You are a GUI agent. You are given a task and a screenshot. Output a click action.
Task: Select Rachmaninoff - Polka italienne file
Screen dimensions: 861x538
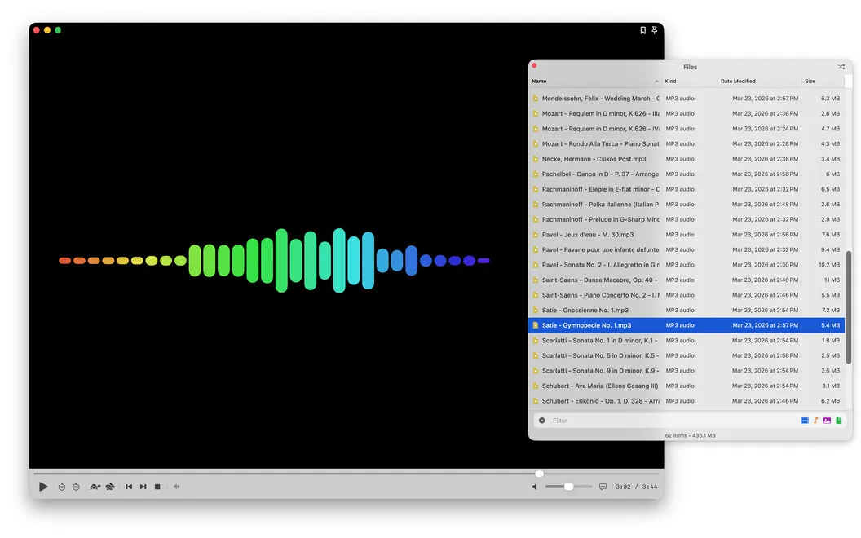click(687, 205)
